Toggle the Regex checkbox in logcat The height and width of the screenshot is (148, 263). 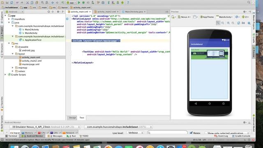[191, 133]
